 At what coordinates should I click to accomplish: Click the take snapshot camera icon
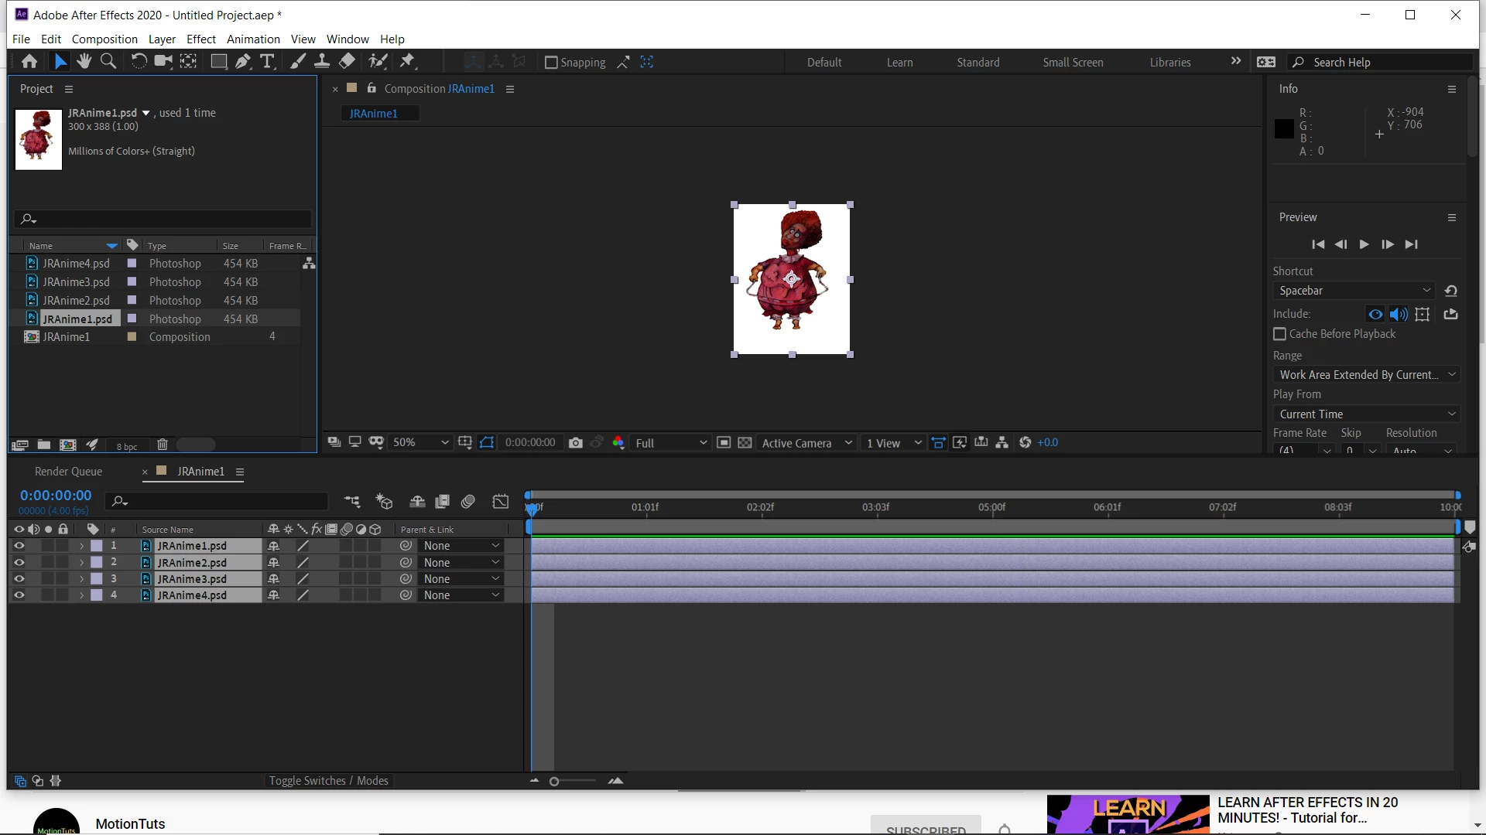click(x=575, y=443)
